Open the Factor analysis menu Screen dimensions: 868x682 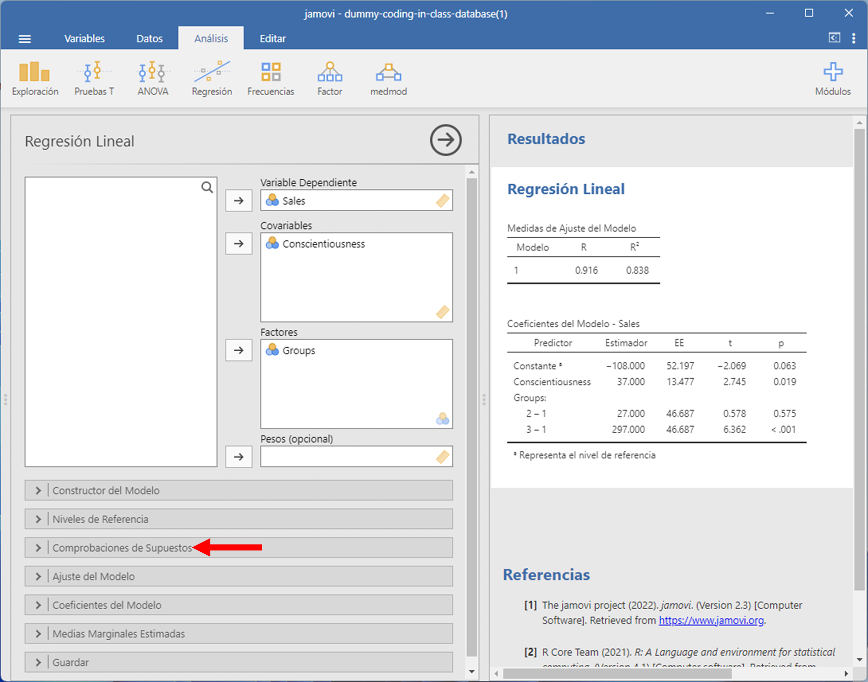point(330,78)
